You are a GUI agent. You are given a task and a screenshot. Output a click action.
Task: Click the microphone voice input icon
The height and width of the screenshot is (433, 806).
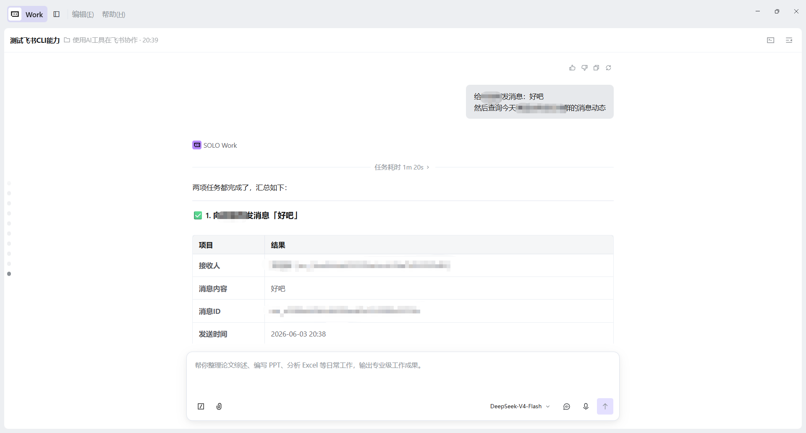coord(586,406)
